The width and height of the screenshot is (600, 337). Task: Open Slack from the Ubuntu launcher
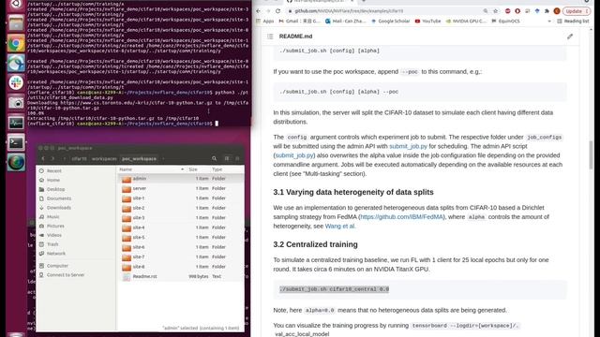coord(16,83)
